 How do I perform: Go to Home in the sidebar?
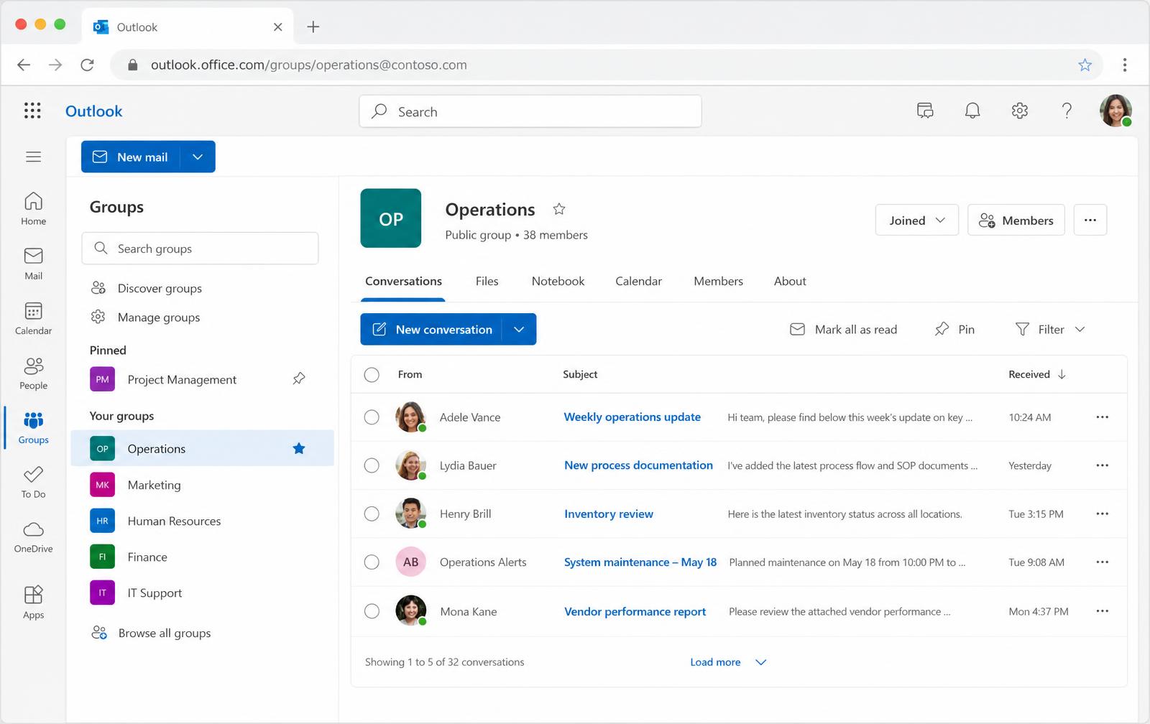pos(33,209)
